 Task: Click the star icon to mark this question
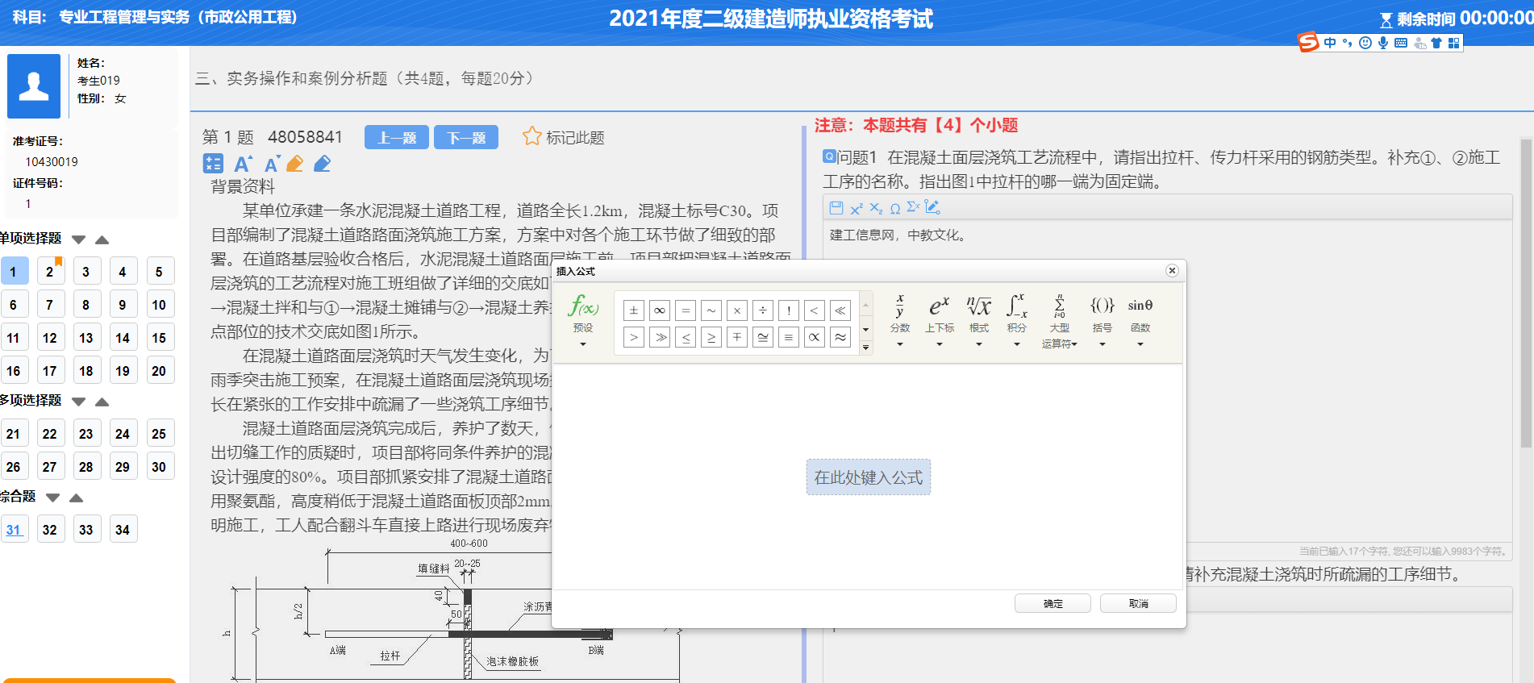(531, 136)
